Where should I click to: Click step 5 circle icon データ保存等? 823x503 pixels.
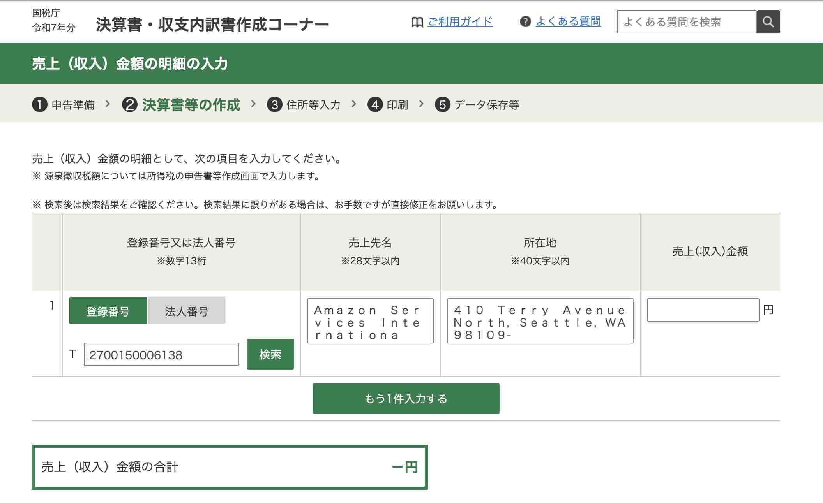[x=442, y=105]
